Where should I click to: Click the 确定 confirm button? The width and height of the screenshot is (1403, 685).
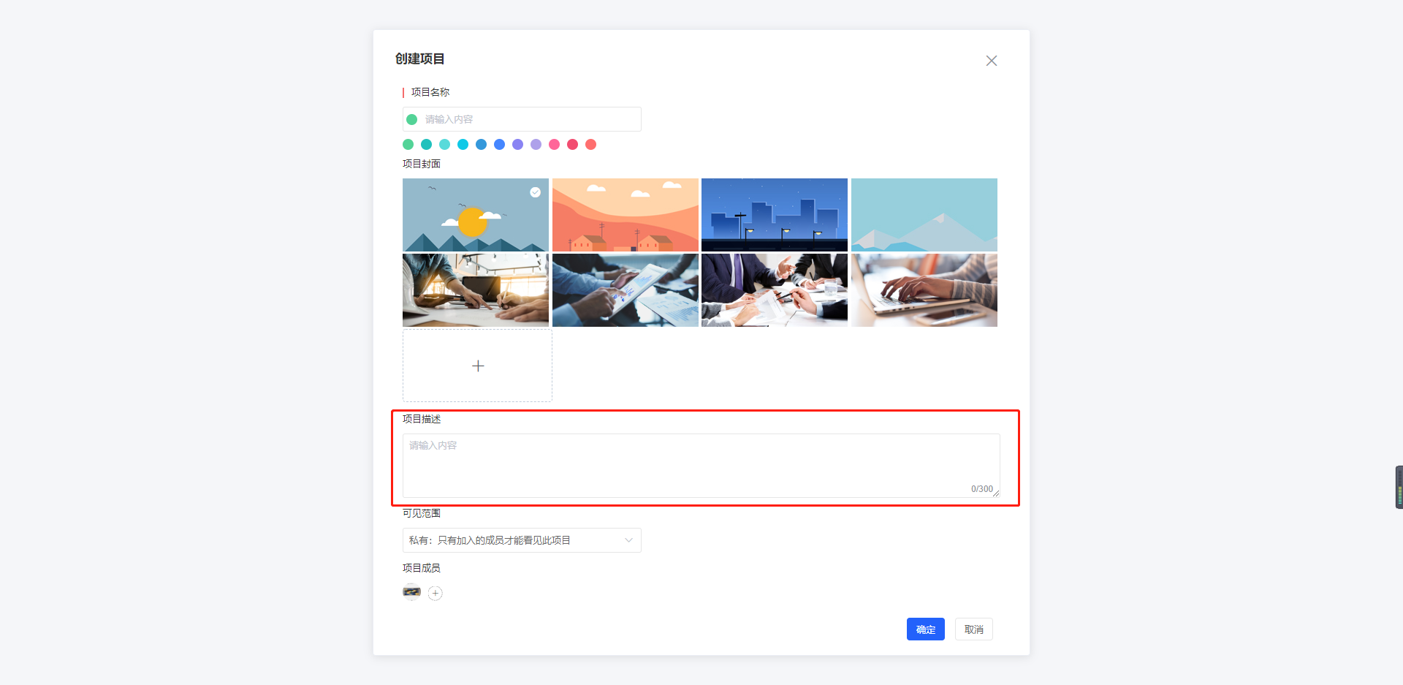(x=926, y=629)
